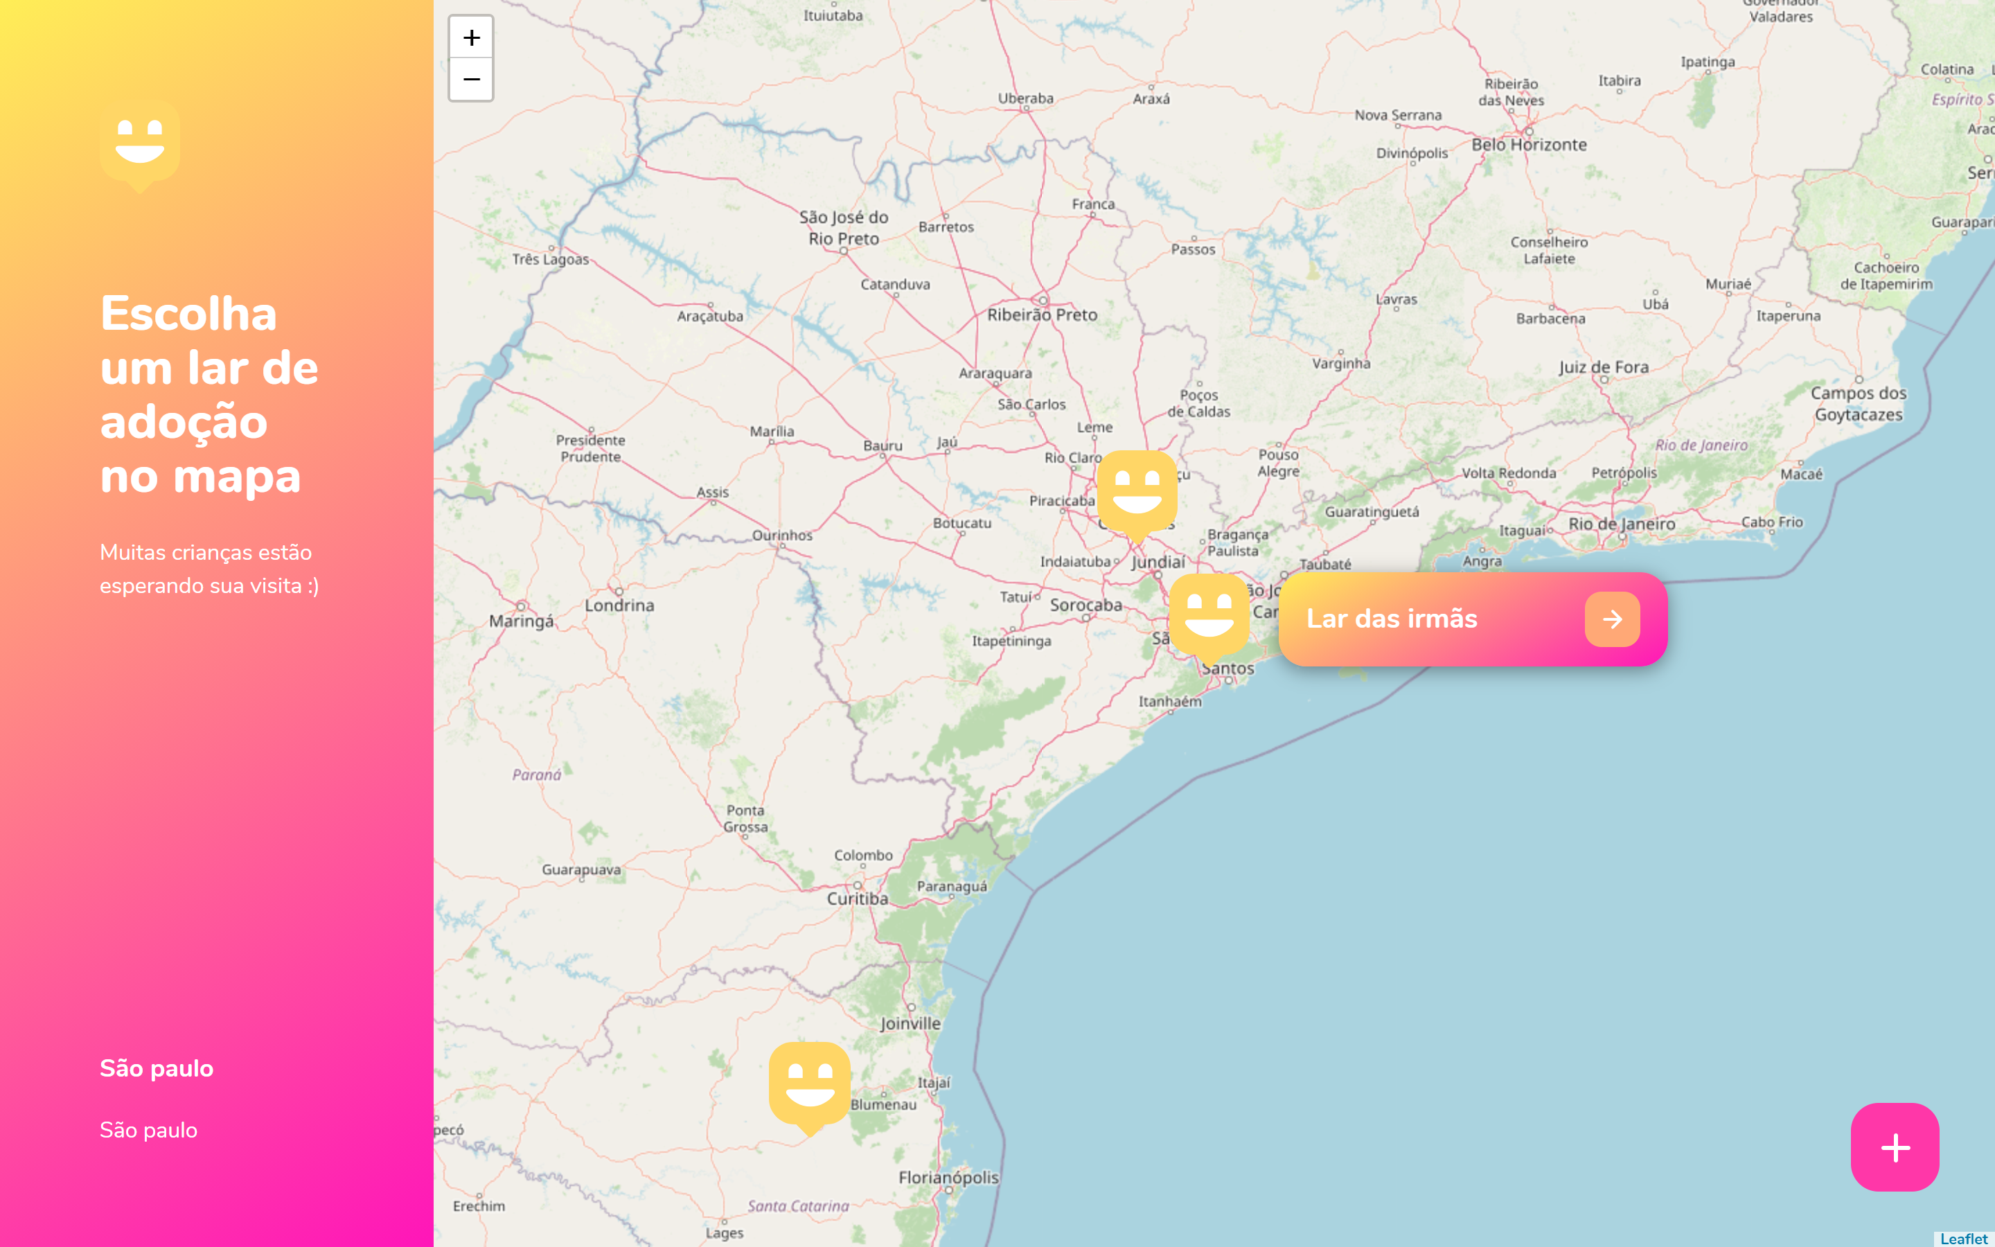This screenshot has height=1247, width=1995.
Task: Click the pink plus button to add orphanage
Action: click(1895, 1147)
